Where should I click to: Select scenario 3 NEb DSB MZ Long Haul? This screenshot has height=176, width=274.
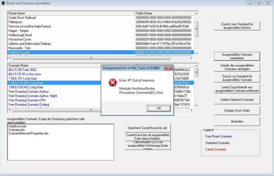[54, 87]
